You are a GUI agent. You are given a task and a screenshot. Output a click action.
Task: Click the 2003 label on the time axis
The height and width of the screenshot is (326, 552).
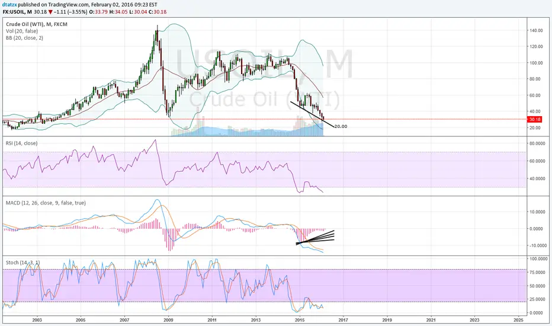[x=37, y=320]
